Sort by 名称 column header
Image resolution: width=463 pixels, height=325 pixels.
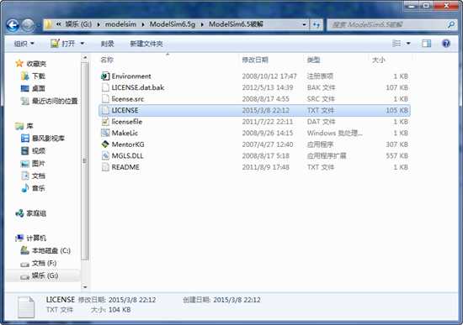coord(107,60)
